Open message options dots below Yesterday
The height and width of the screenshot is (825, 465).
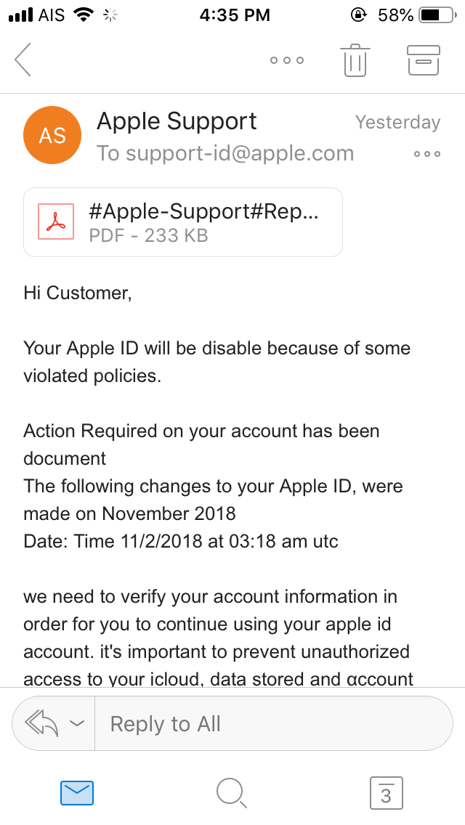[426, 154]
